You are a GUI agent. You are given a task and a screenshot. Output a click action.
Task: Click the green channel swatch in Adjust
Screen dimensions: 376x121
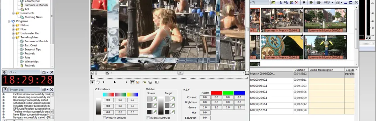point(228,93)
